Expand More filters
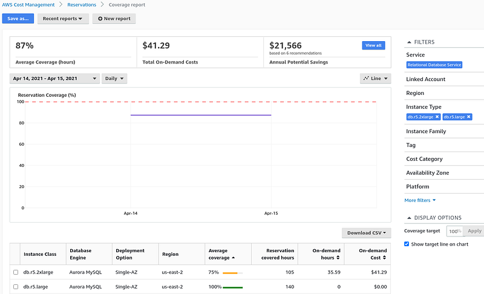The height and width of the screenshot is (294, 484). pos(420,200)
